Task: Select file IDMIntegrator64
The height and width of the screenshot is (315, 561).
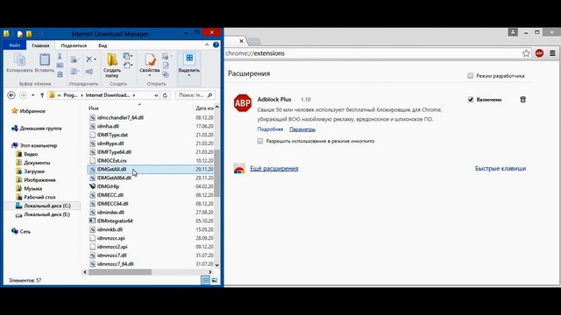Action: pos(115,221)
